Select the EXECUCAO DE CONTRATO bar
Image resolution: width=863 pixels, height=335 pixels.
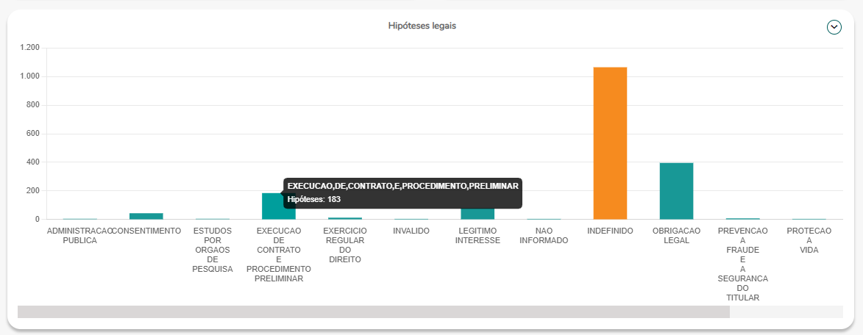pyautogui.click(x=271, y=206)
